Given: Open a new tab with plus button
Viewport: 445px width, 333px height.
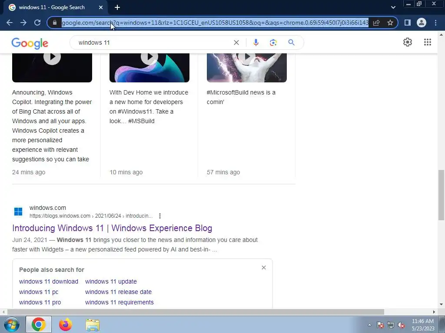Looking at the screenshot, I should coord(117,8).
